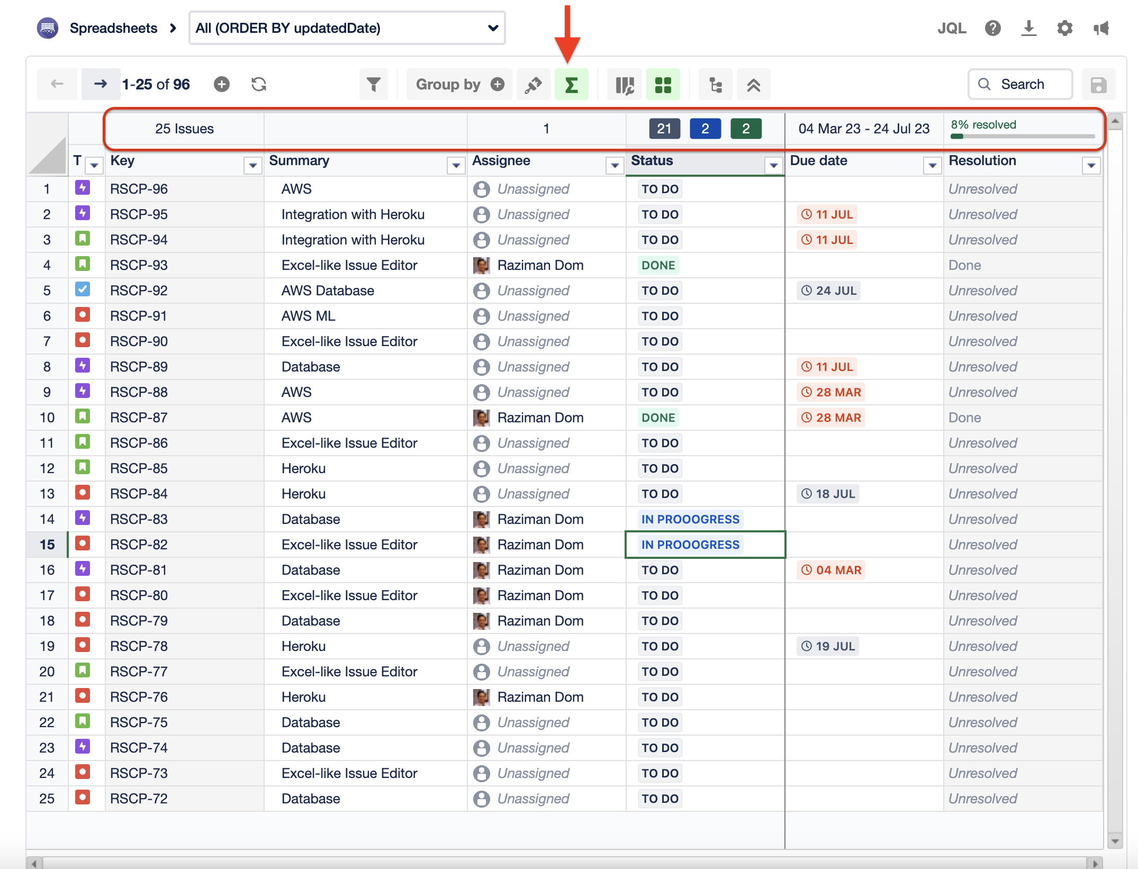Click the Spreadsheets breadcrumb

pos(113,28)
